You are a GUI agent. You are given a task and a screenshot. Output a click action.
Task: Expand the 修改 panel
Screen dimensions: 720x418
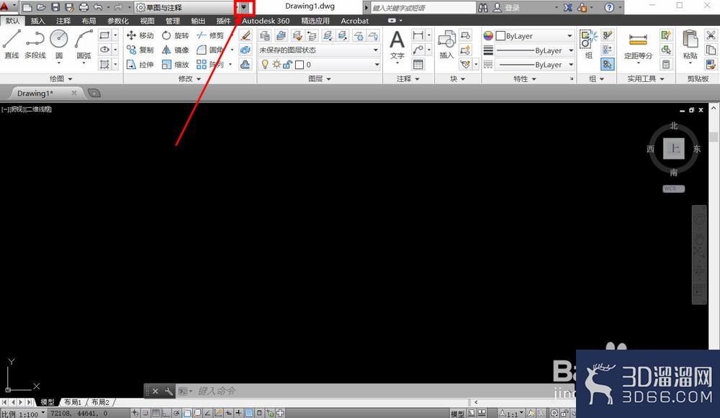tap(189, 79)
